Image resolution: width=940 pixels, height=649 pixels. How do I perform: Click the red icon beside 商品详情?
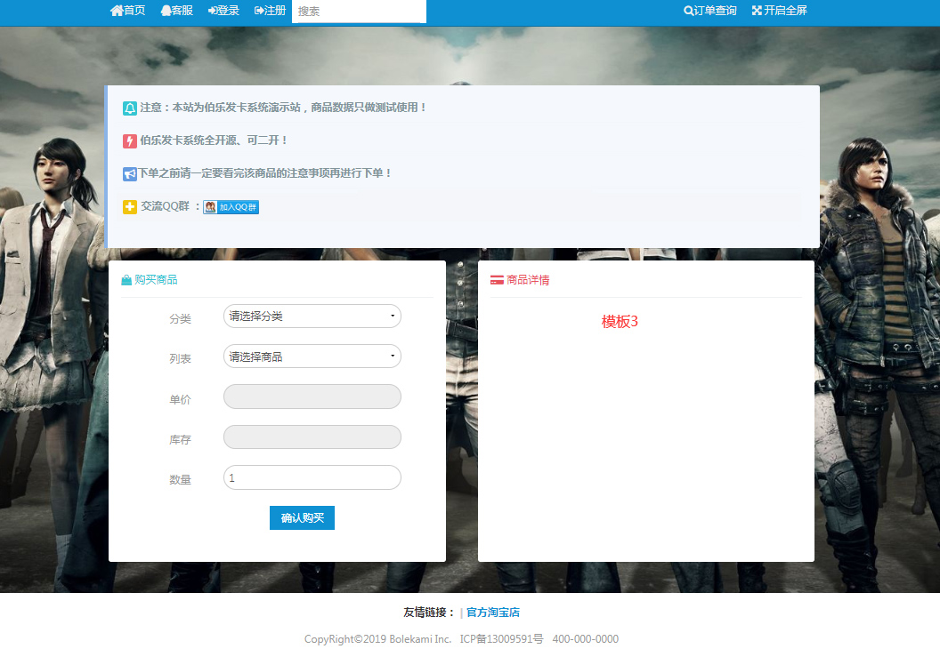[496, 279]
